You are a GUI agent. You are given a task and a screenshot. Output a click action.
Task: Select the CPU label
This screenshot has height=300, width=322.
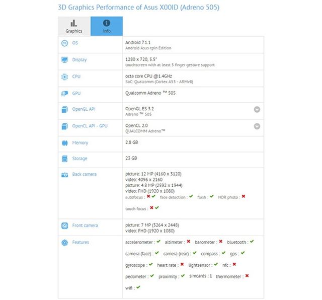pos(76,77)
